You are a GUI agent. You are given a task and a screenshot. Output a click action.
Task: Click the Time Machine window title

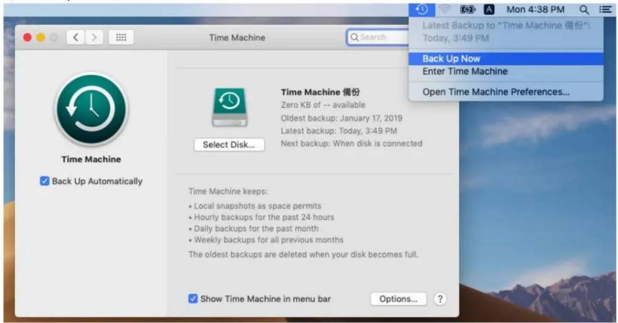click(x=237, y=37)
